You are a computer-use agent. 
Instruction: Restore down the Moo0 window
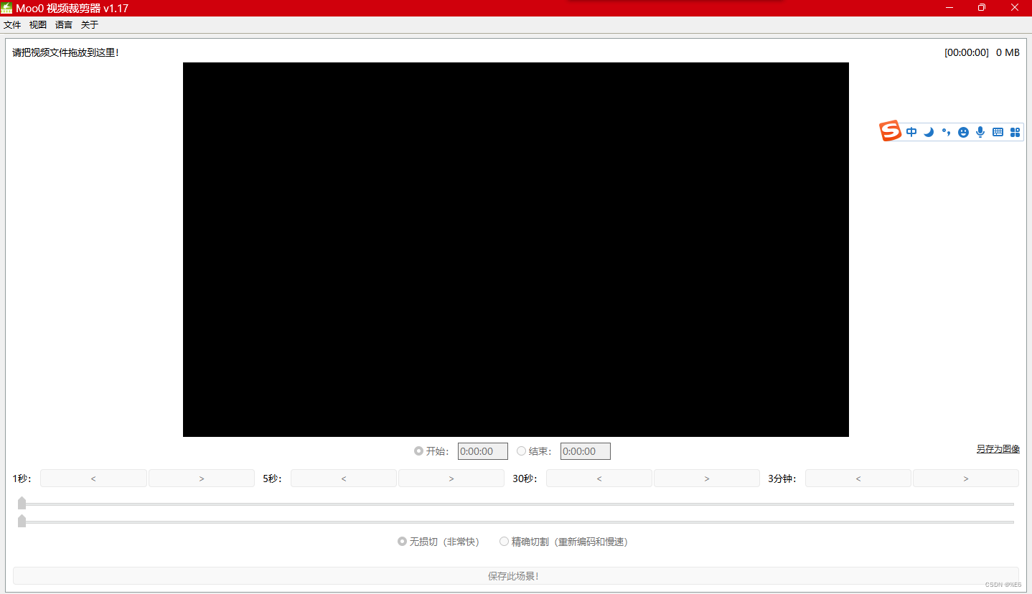(x=982, y=8)
